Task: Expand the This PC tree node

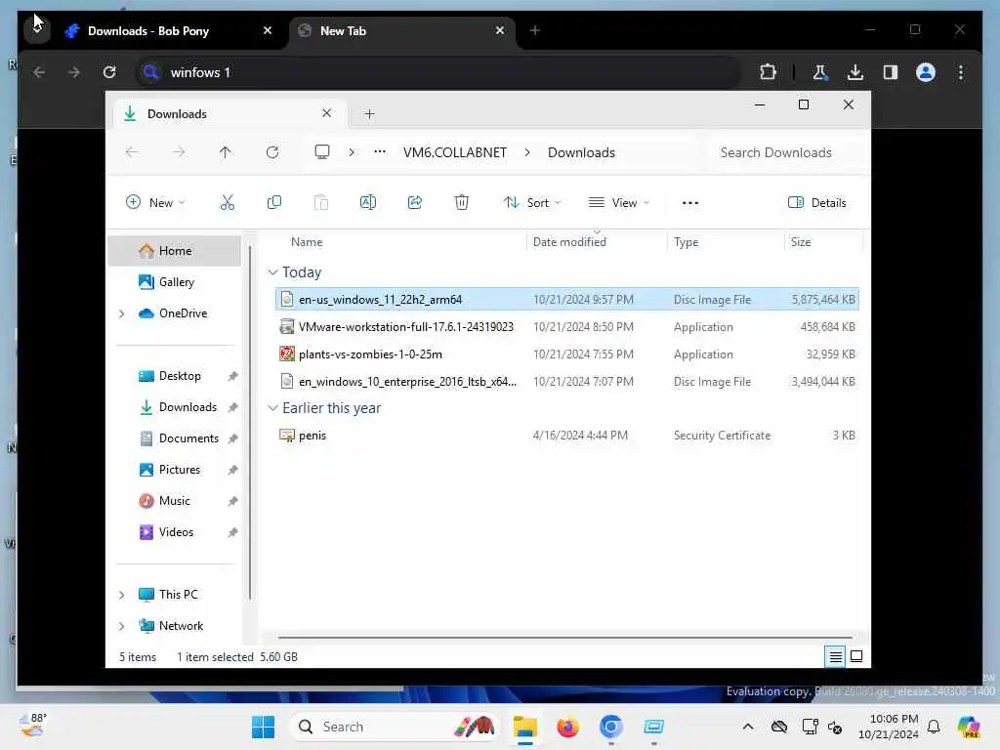Action: point(122,595)
